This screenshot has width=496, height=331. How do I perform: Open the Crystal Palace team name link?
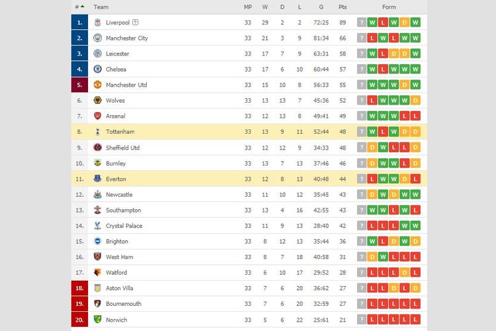pyautogui.click(x=124, y=226)
